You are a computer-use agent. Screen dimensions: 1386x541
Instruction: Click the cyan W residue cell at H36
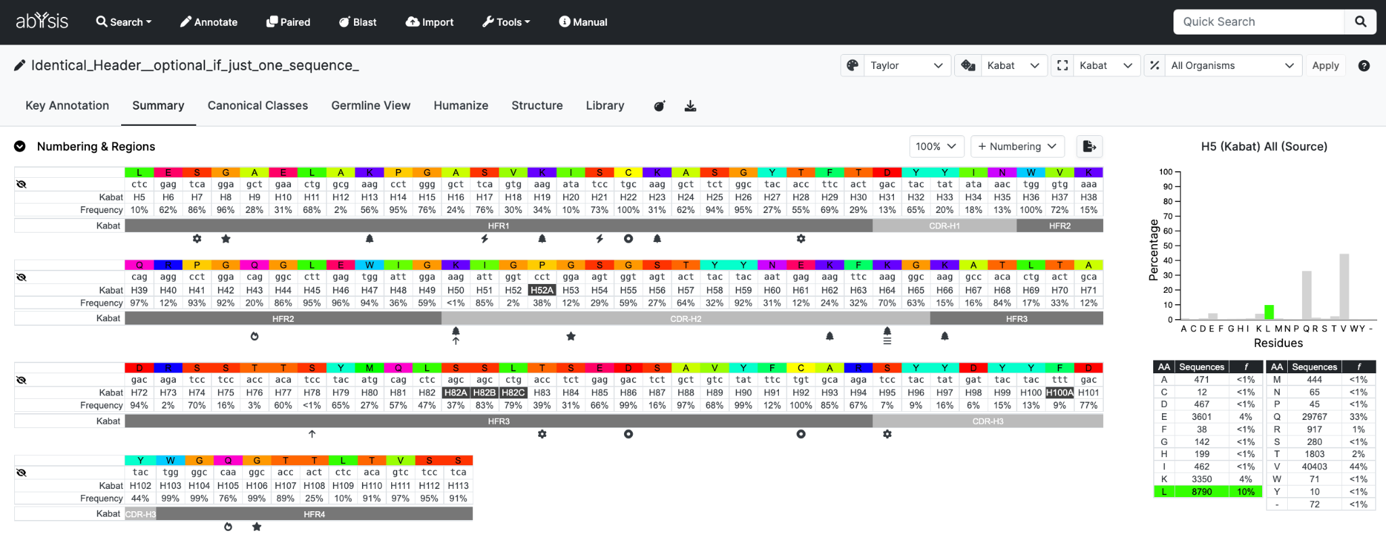pos(1031,172)
